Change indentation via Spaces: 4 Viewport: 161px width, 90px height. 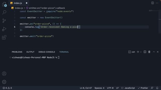[99, 88]
